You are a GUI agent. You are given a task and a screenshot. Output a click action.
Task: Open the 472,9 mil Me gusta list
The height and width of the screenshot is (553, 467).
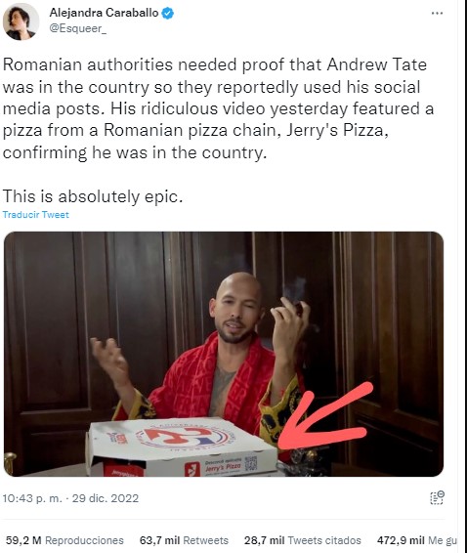click(417, 540)
